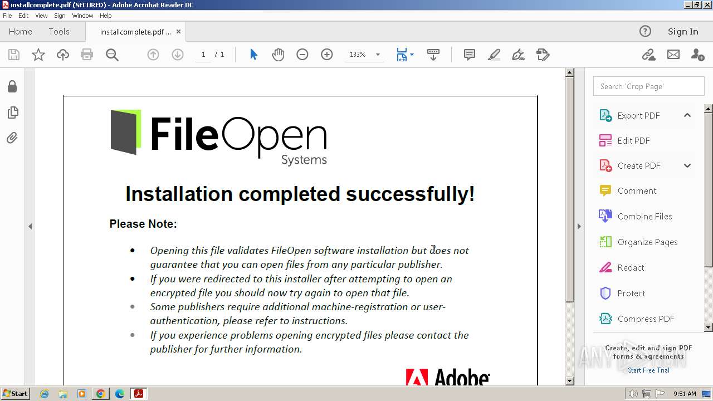Click the Help question mark icon
The image size is (713, 401).
coord(645,31)
